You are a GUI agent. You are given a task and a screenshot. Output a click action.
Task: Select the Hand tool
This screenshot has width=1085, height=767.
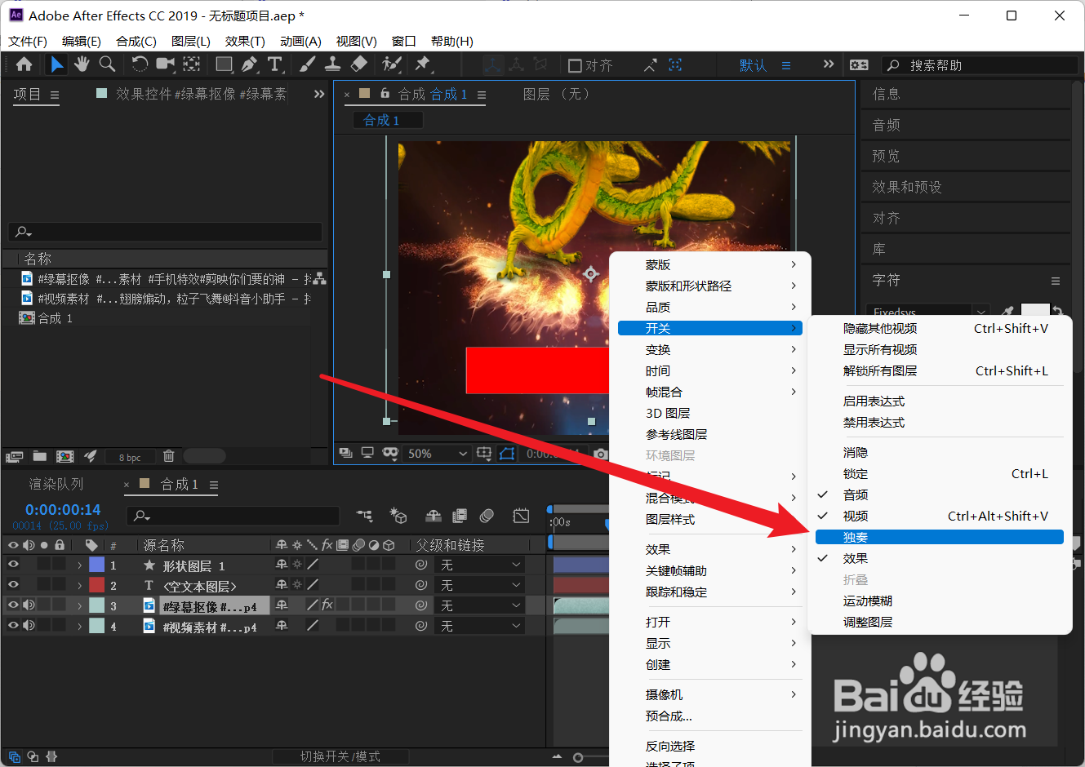(x=82, y=64)
